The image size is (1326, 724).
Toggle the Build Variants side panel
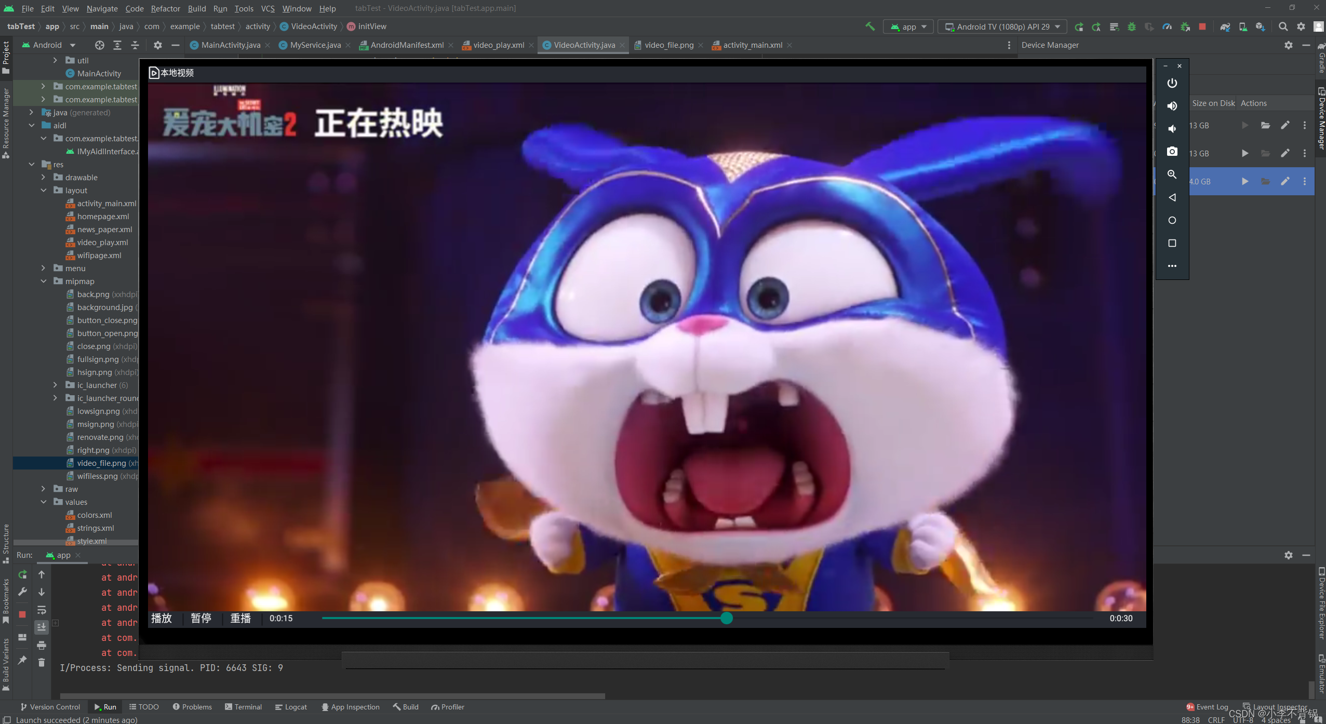tap(6, 665)
